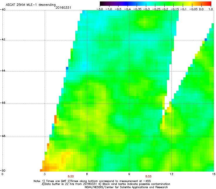The width and height of the screenshot is (216, 189).
Task: Select the -3.0 color scale label
Action: [100, 9]
